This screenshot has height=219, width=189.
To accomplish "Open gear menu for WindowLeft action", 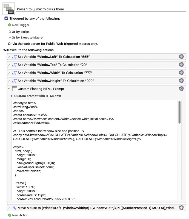I will click(181, 57).
